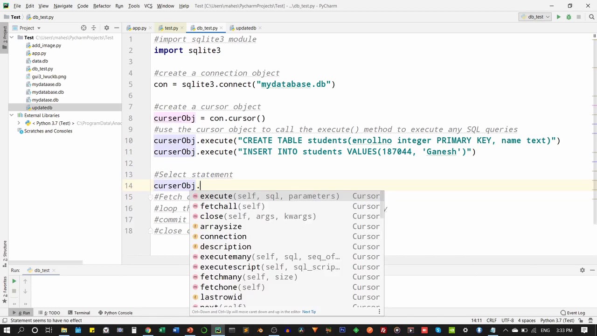Screen dimensions: 597x336
Task: Open PowerPoint from the taskbar
Action: point(190,330)
